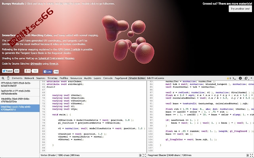Click fragment shader fullscreen expand icon
The height and width of the screenshot is (158, 254).
coord(251,155)
